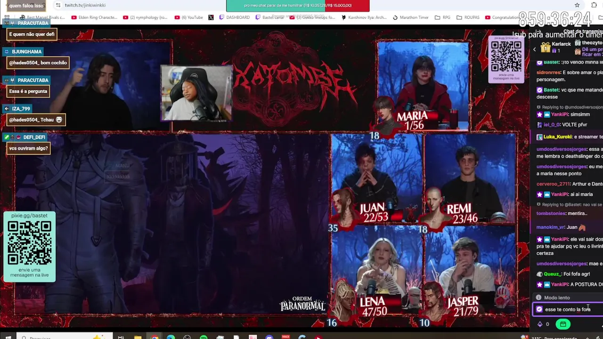The height and width of the screenshot is (339, 603).
Task: Click Remi's webcam feed
Action: pyautogui.click(x=469, y=179)
